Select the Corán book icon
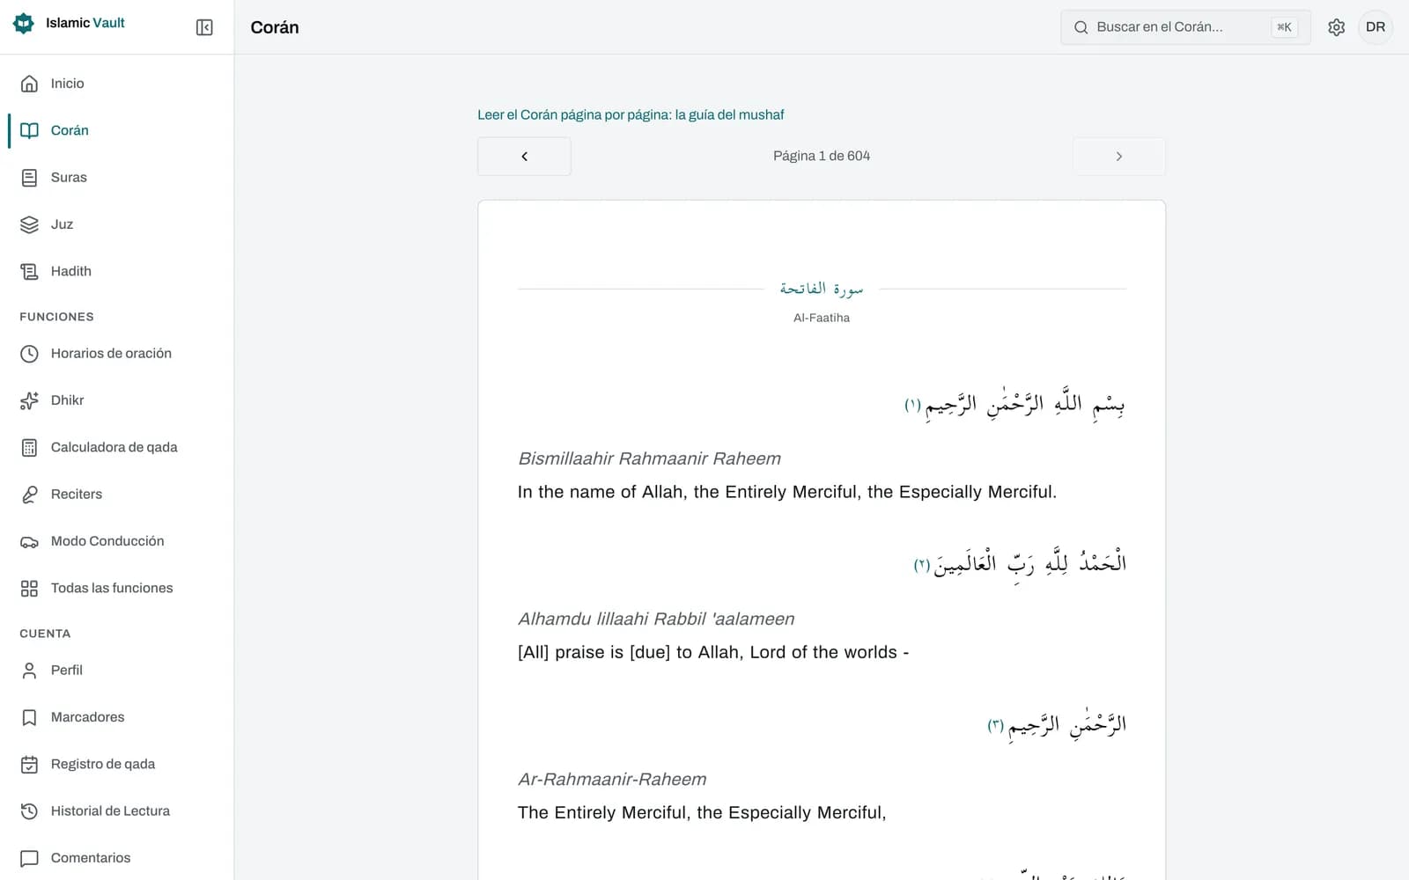Screen dimensions: 1409x880 tap(29, 130)
